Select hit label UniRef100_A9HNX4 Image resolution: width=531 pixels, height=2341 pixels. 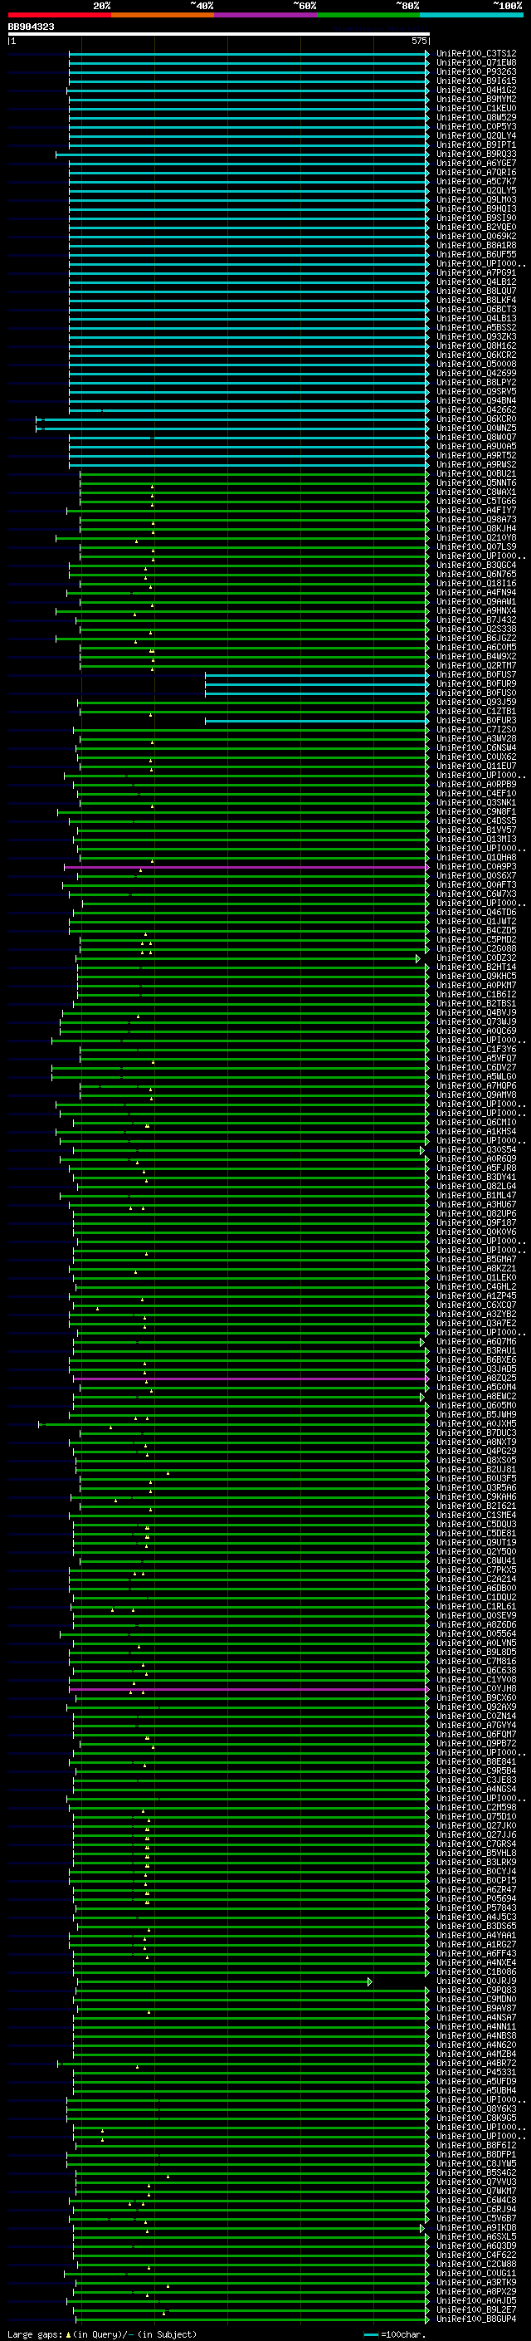[x=476, y=610]
